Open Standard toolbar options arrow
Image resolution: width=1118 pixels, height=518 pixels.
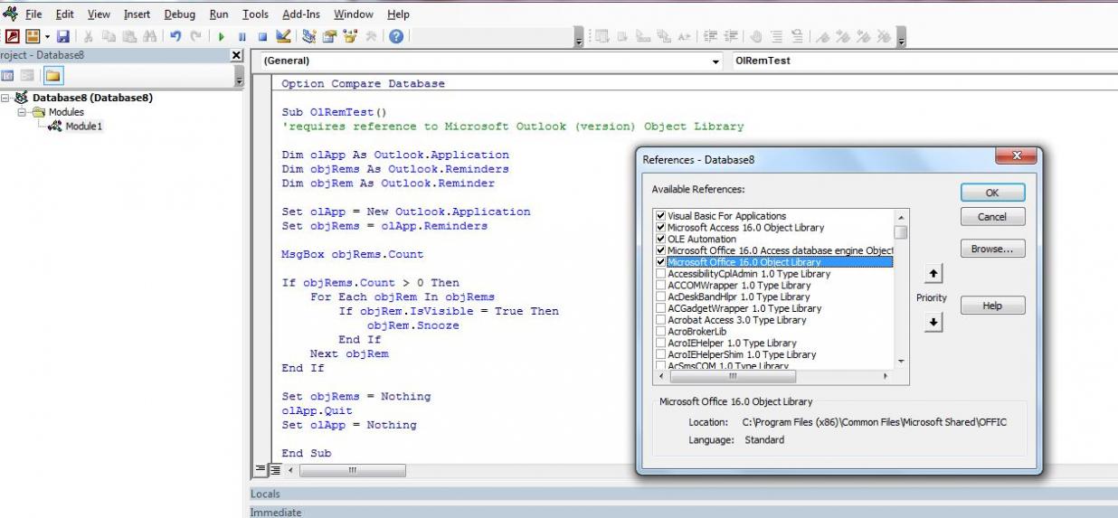click(x=579, y=37)
